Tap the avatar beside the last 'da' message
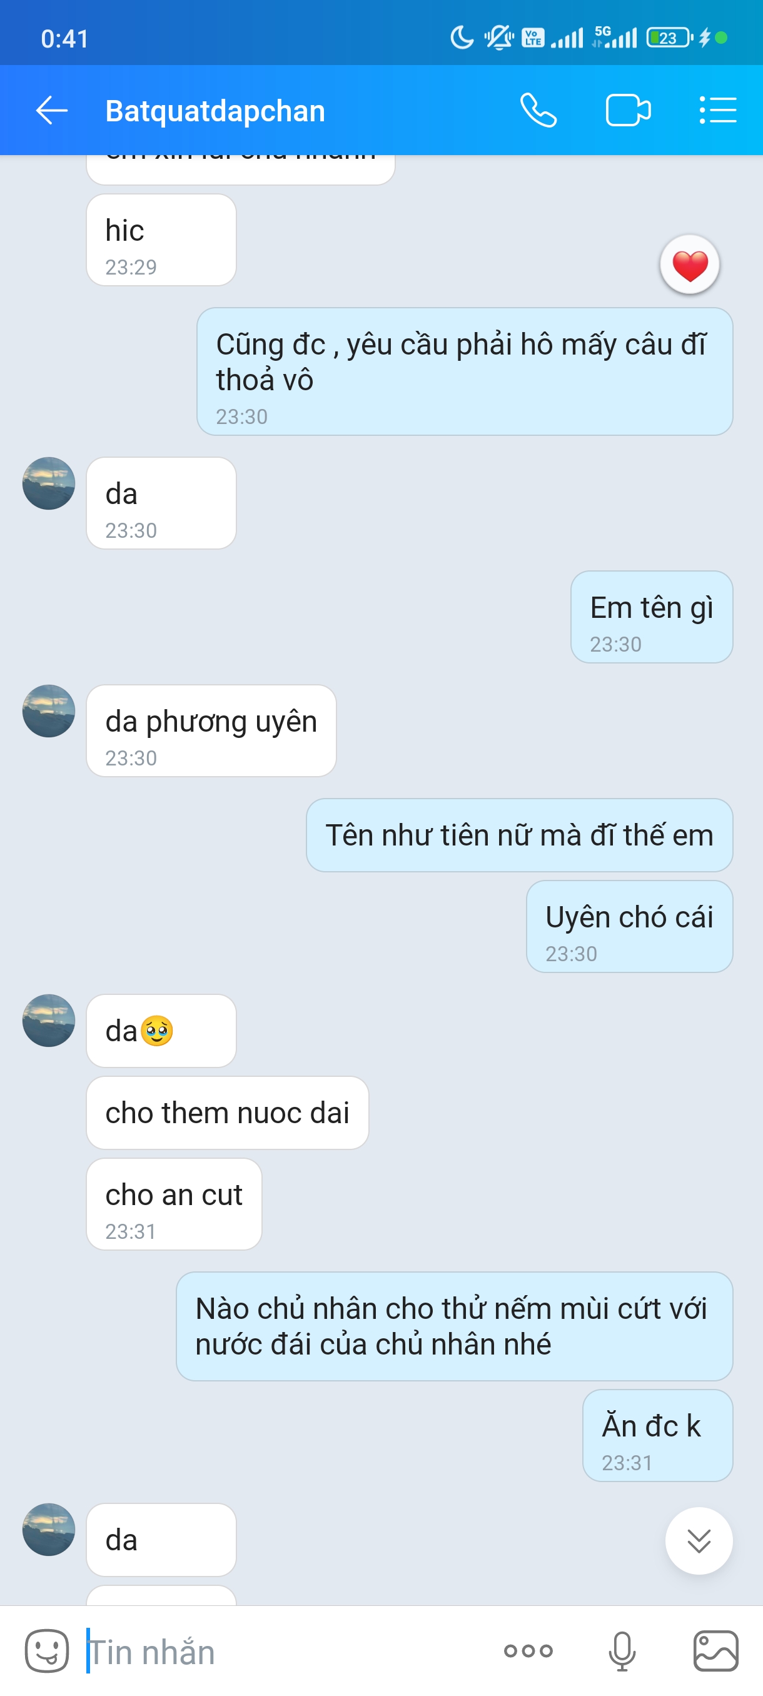 [x=49, y=1530]
